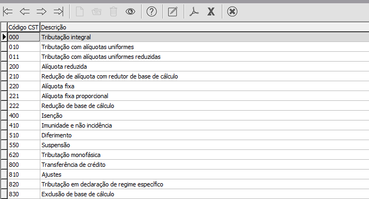Select code cell 221
Screen dimensions: 369x199
23,96
